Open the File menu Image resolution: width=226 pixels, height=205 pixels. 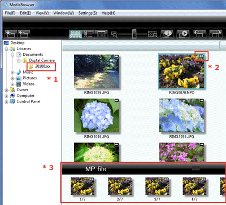click(10, 13)
